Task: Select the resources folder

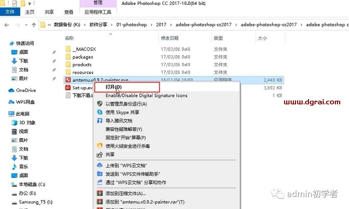Action: coord(83,72)
